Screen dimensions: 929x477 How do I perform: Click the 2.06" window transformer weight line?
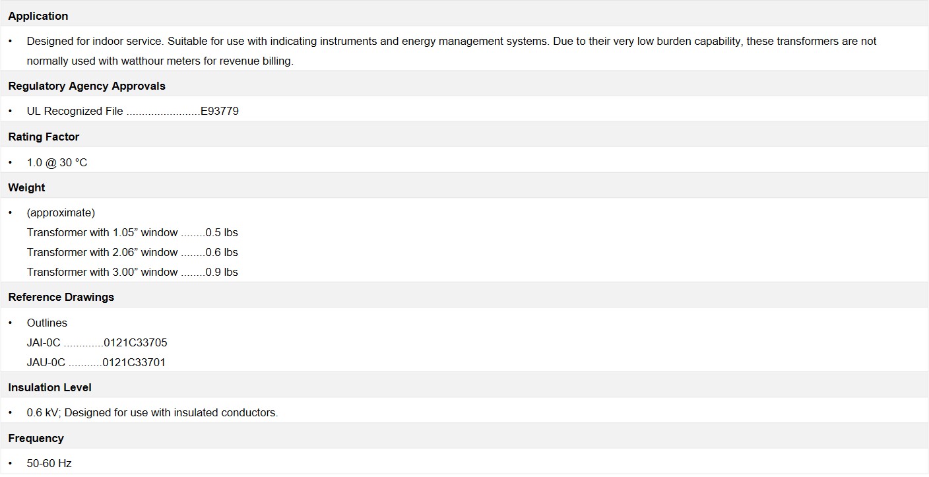click(x=132, y=252)
